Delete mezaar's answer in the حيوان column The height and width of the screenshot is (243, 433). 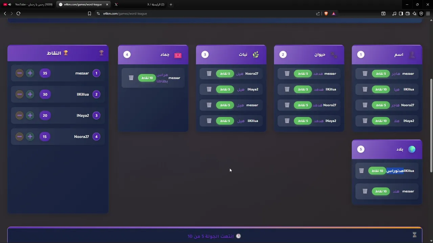pos(287,74)
